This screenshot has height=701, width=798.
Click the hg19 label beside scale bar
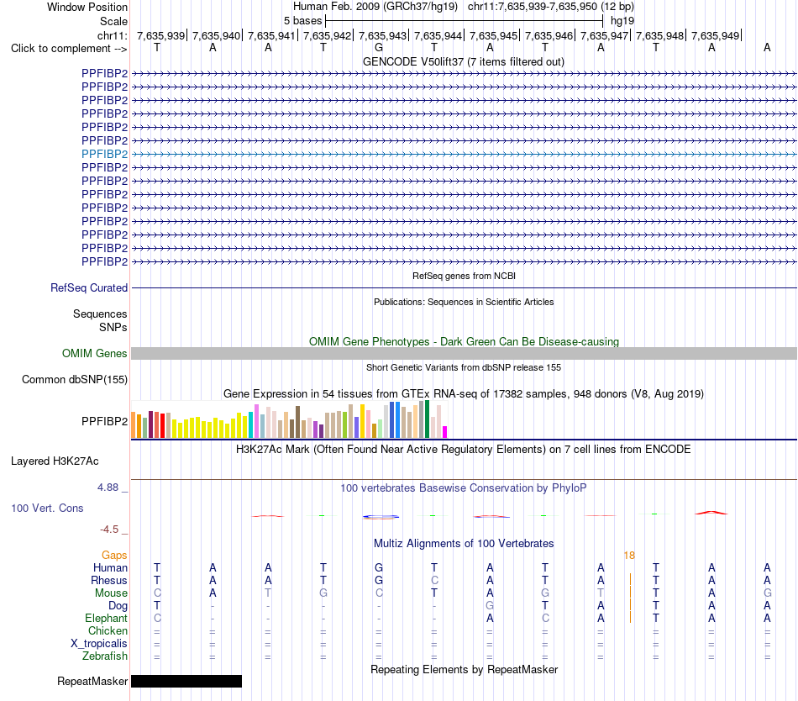point(622,21)
